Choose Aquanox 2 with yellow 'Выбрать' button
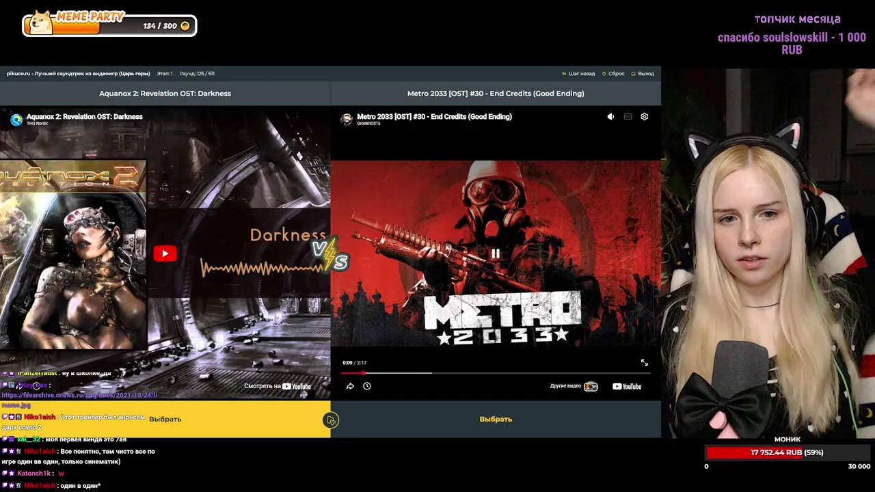Viewport: 875px width, 492px height. (165, 419)
